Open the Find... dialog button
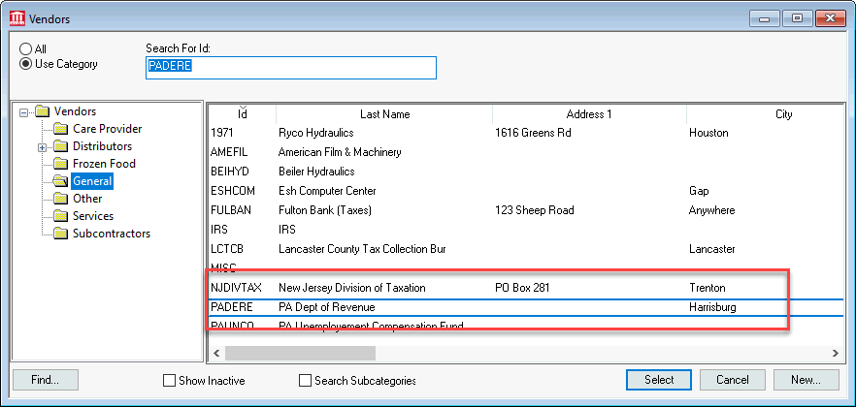This screenshot has height=407, width=856. [x=45, y=380]
